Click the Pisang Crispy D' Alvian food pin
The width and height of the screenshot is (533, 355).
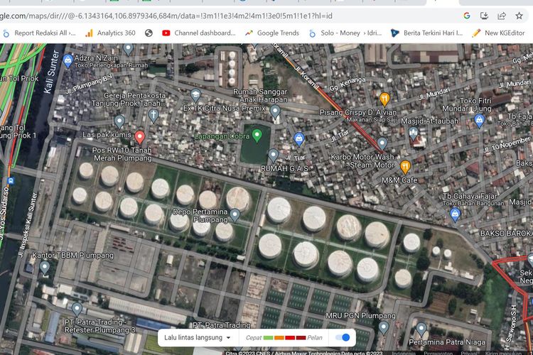(384, 99)
